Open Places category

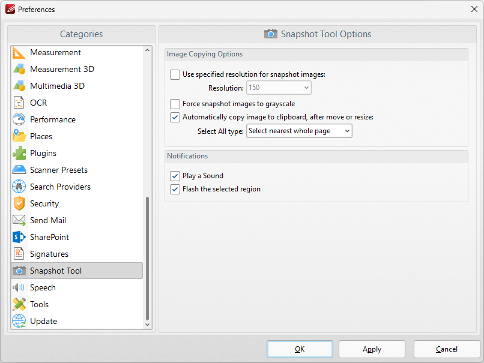[x=77, y=136]
